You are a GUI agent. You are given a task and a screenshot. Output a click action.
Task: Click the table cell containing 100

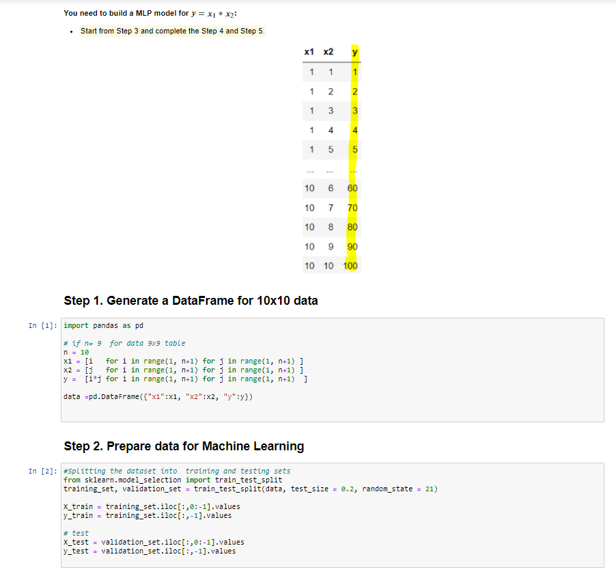tap(351, 266)
